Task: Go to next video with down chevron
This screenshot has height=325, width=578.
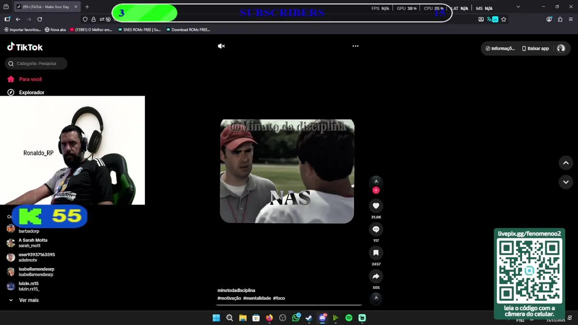Action: pos(566,182)
